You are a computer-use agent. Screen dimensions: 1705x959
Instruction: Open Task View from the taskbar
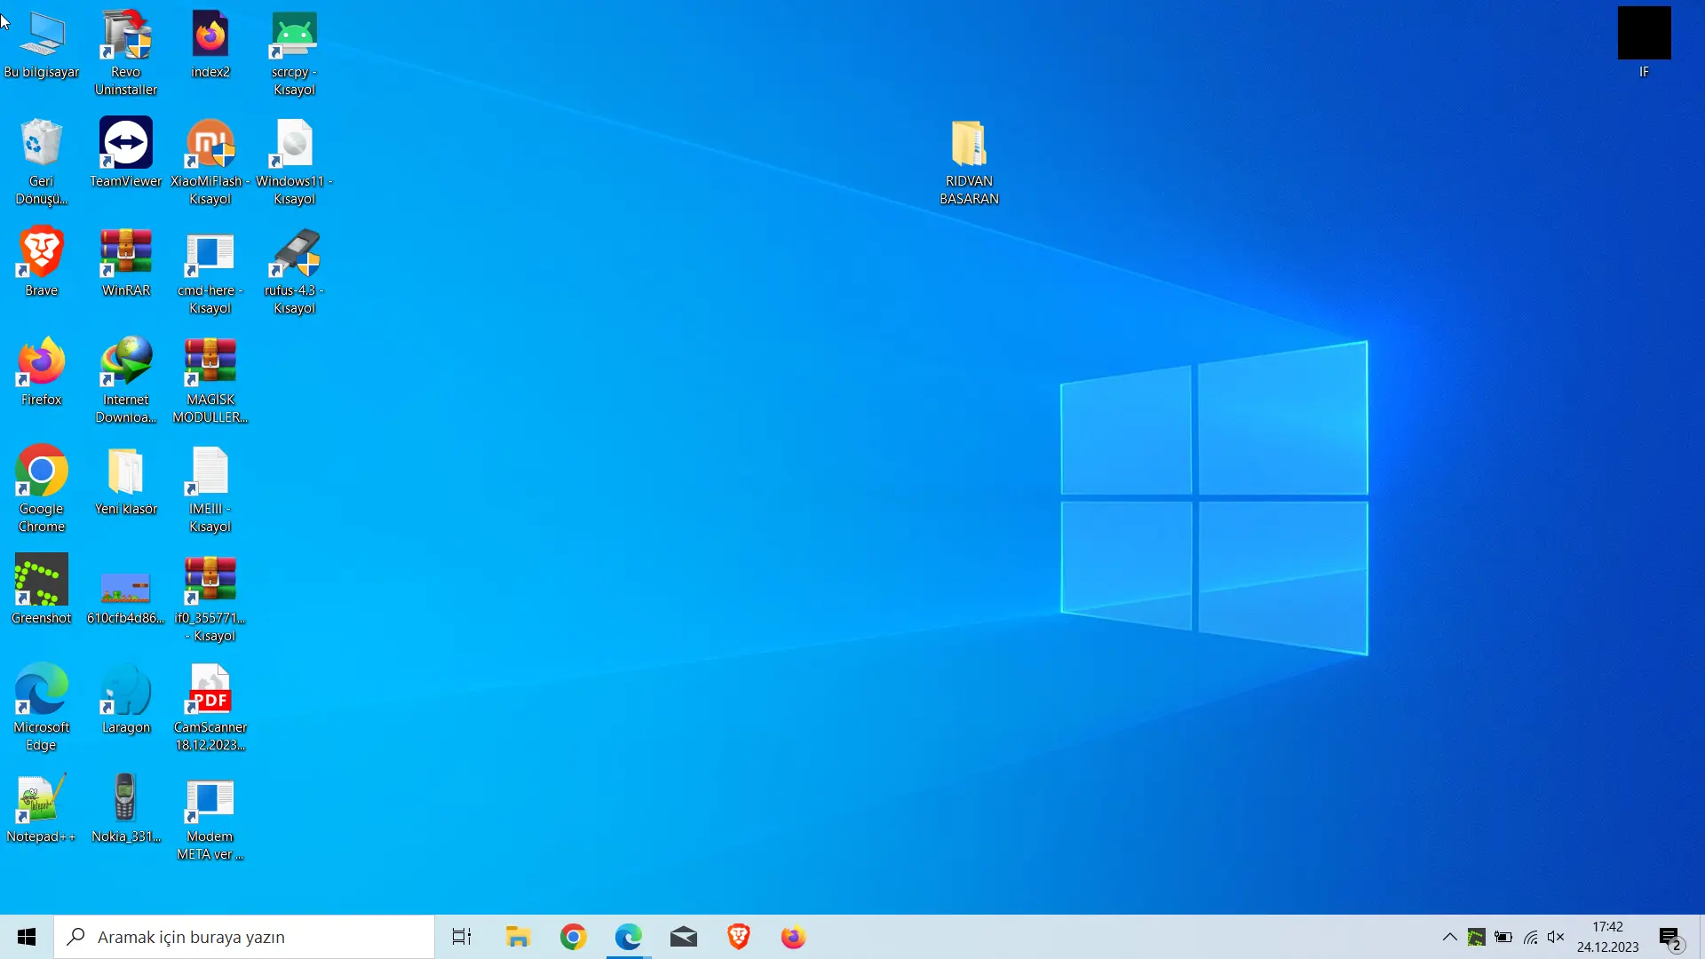(462, 937)
